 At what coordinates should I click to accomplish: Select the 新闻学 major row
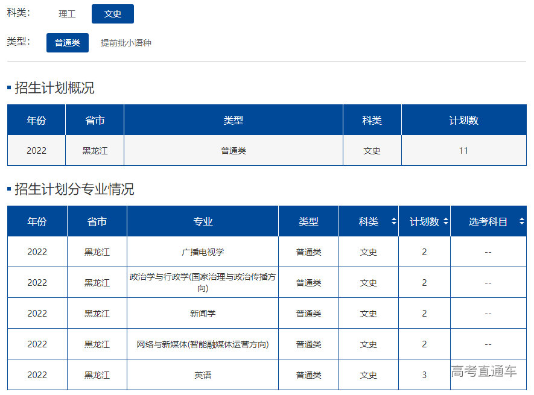coord(203,314)
